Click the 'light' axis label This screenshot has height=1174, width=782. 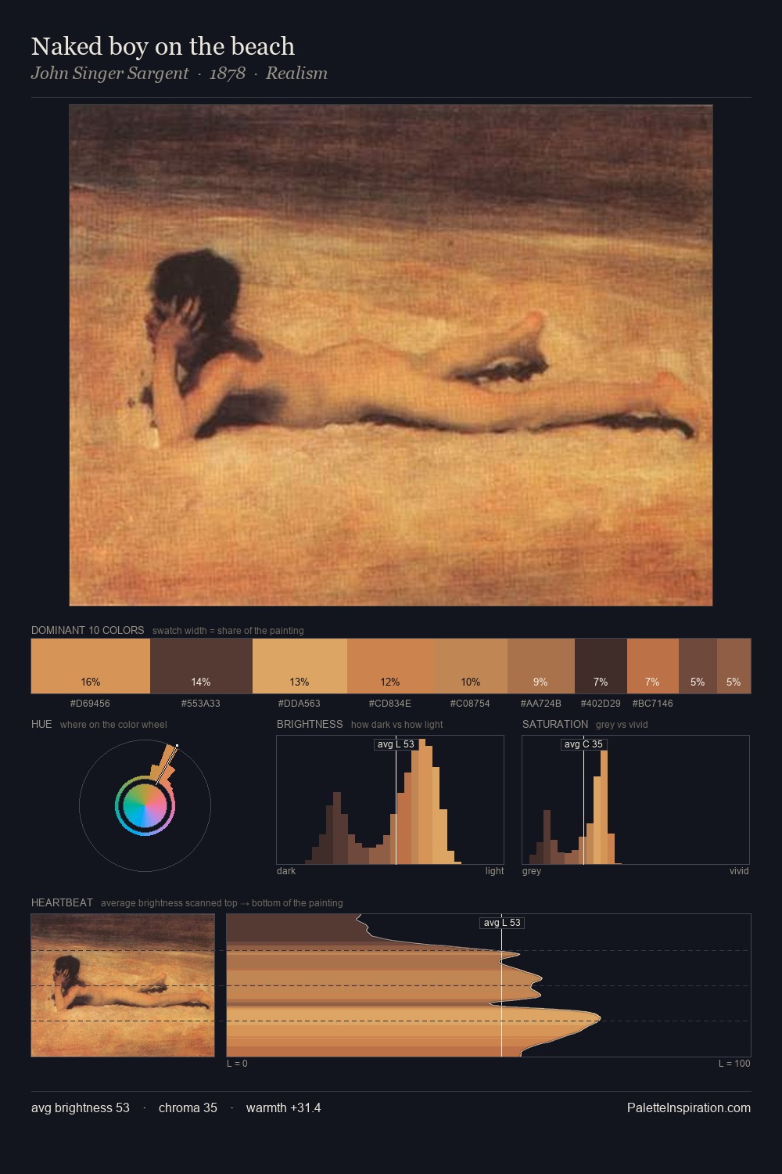pos(494,870)
